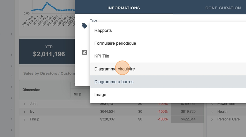Switch to the INFORMATIONS tab
This screenshot has height=137, width=246.
pyautogui.click(x=124, y=8)
